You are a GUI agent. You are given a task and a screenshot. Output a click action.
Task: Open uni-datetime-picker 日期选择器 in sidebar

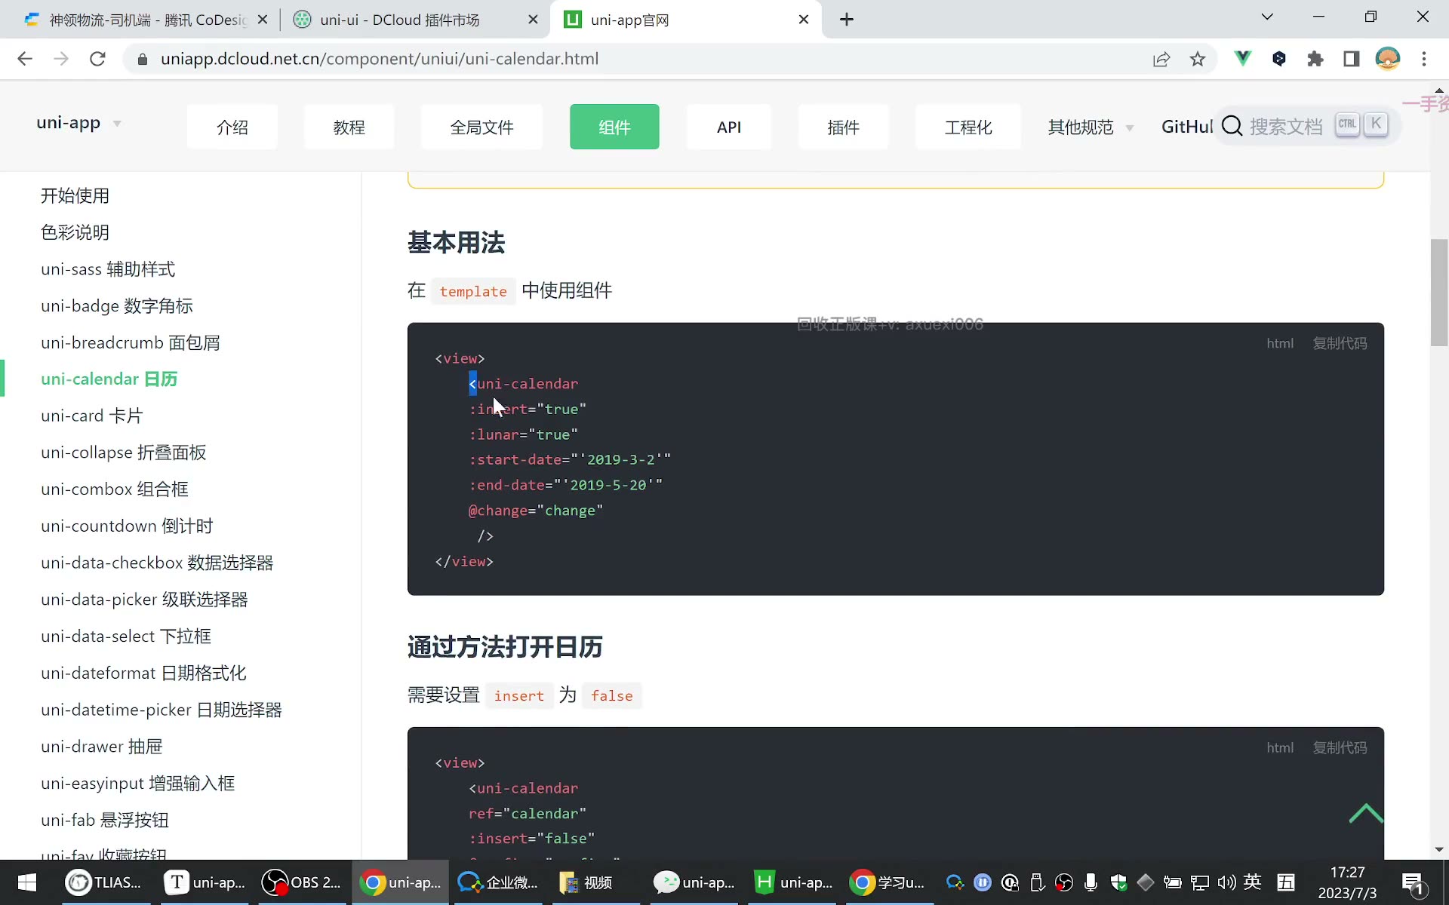tap(162, 710)
